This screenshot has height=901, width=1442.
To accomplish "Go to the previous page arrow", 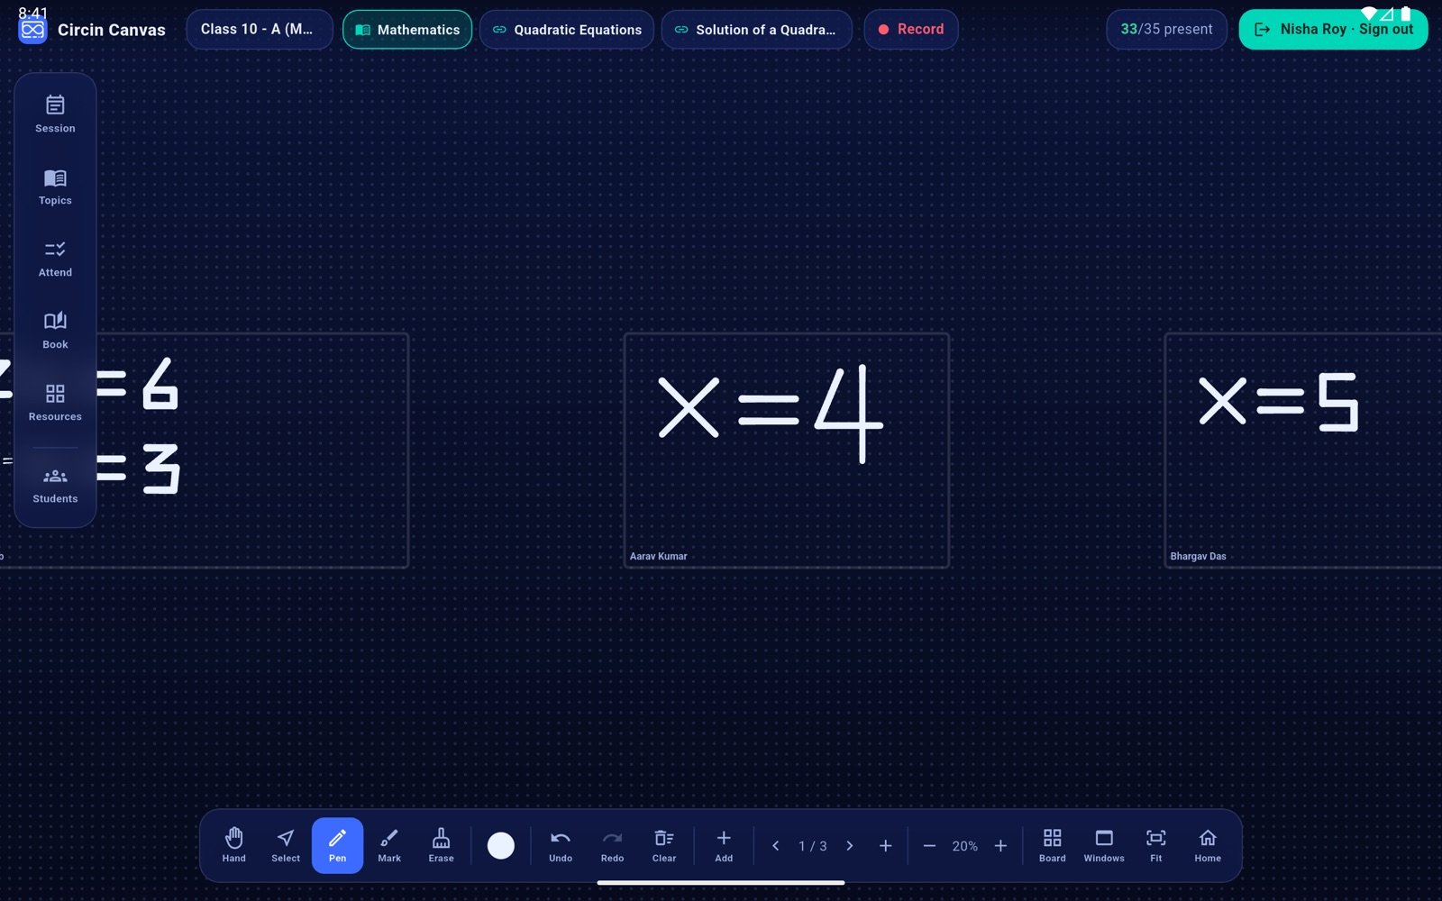I will pos(776,846).
